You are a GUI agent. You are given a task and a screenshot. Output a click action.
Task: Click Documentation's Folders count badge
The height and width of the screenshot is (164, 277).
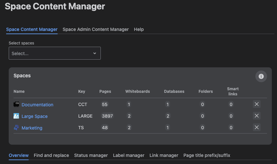(203, 104)
